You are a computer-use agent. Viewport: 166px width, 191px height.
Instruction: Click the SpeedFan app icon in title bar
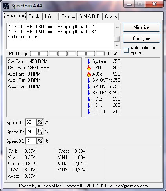pyautogui.click(x=6, y=6)
